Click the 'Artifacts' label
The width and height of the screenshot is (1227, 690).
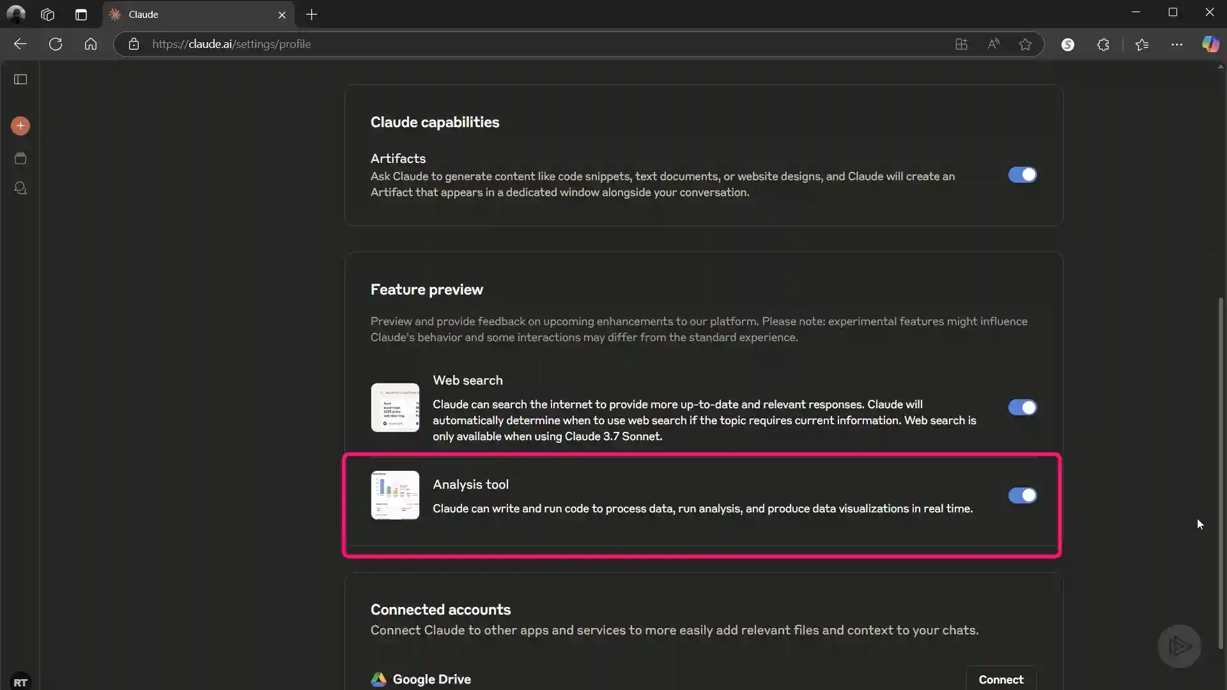click(x=398, y=158)
